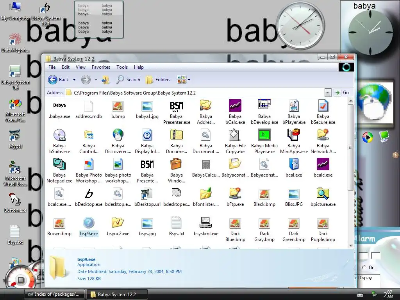Click the Up folder toolbar button

(105, 80)
